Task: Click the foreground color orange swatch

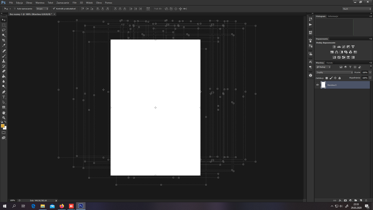Action: [3, 126]
